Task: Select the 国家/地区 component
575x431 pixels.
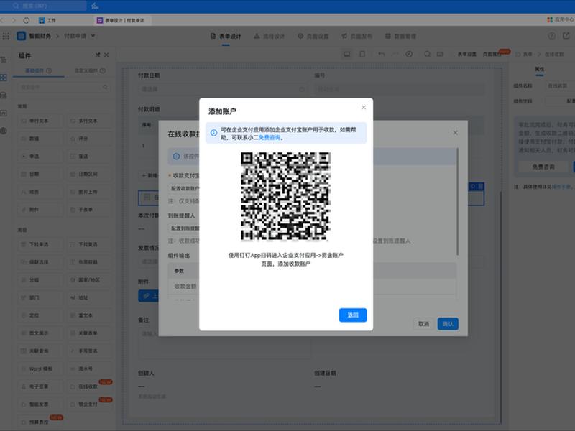Action: tap(89, 279)
